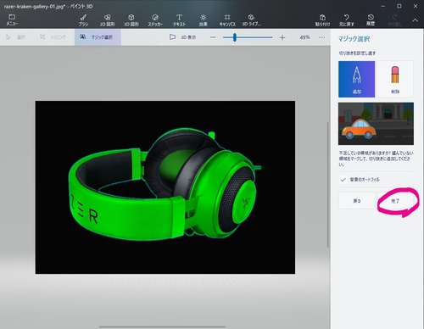Activate マジック選択 (Magic select) tool

tap(98, 37)
